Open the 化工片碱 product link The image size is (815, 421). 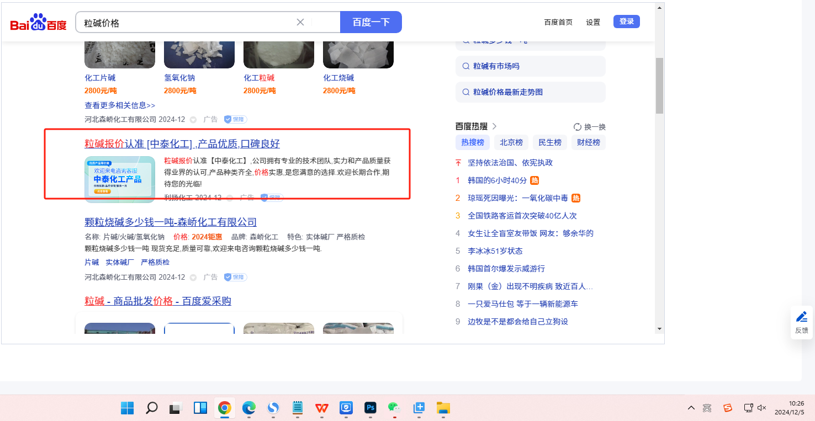point(100,78)
